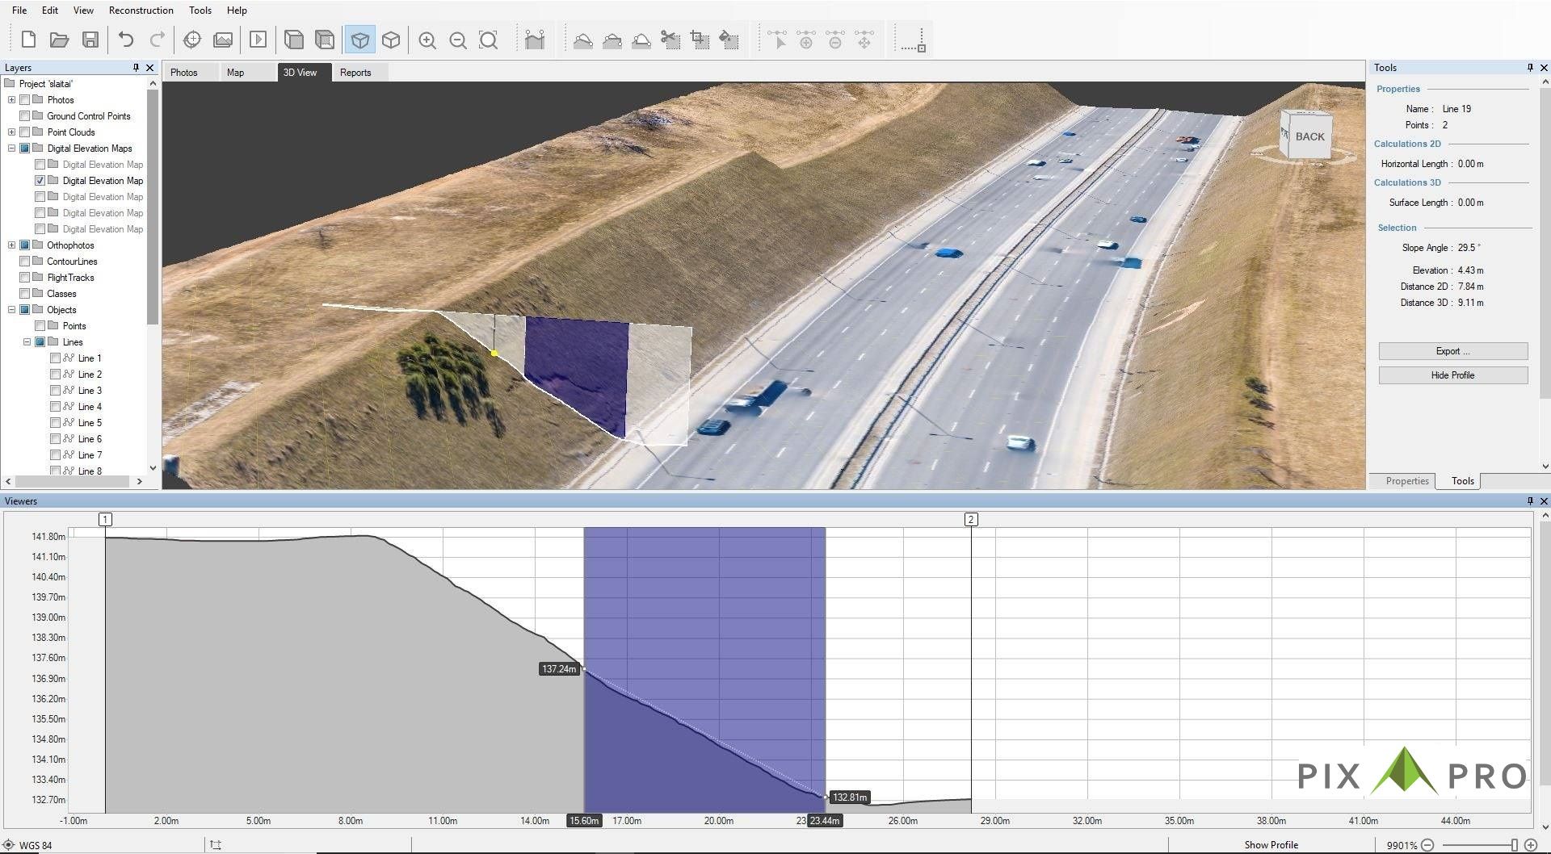Collapse the Digital Elevation Maps tree node
The height and width of the screenshot is (854, 1551).
(x=11, y=149)
